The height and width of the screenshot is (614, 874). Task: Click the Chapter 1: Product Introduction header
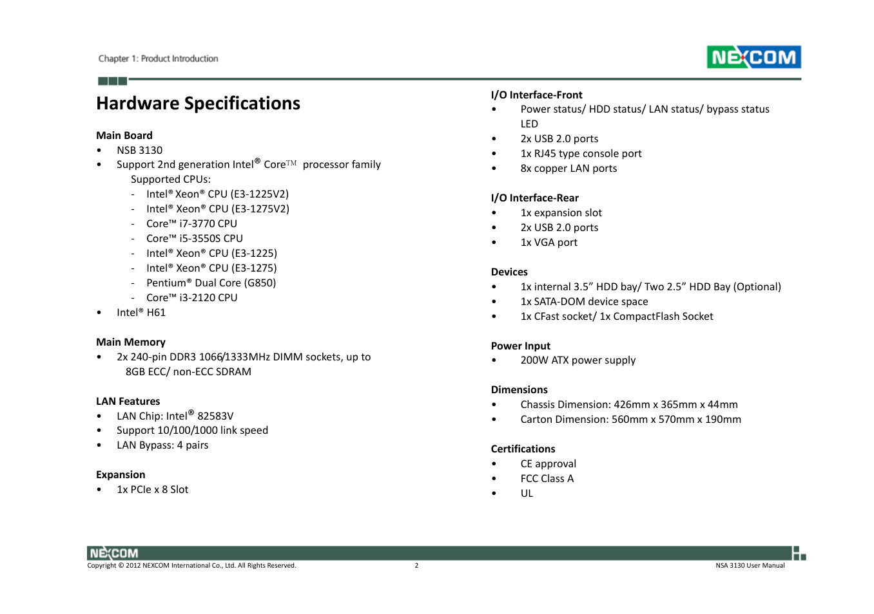[158, 59]
